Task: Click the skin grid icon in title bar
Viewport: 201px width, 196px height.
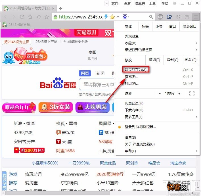Action: pos(175,3)
